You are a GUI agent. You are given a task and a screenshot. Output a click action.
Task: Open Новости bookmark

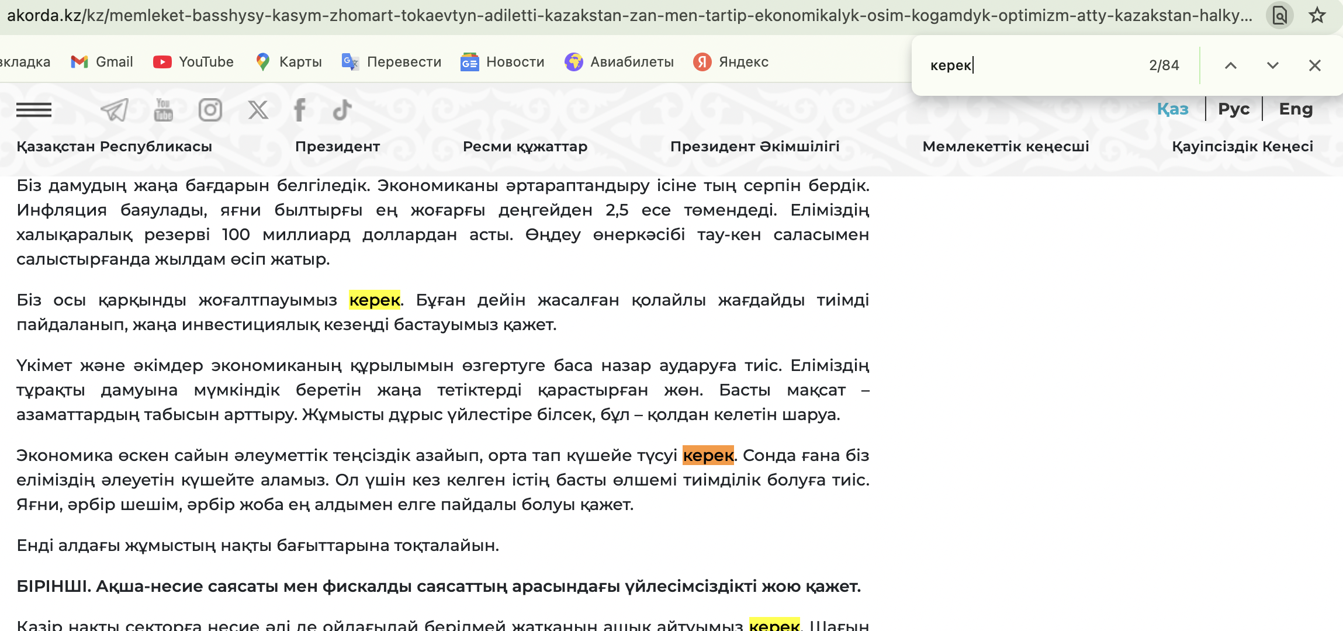(x=503, y=62)
